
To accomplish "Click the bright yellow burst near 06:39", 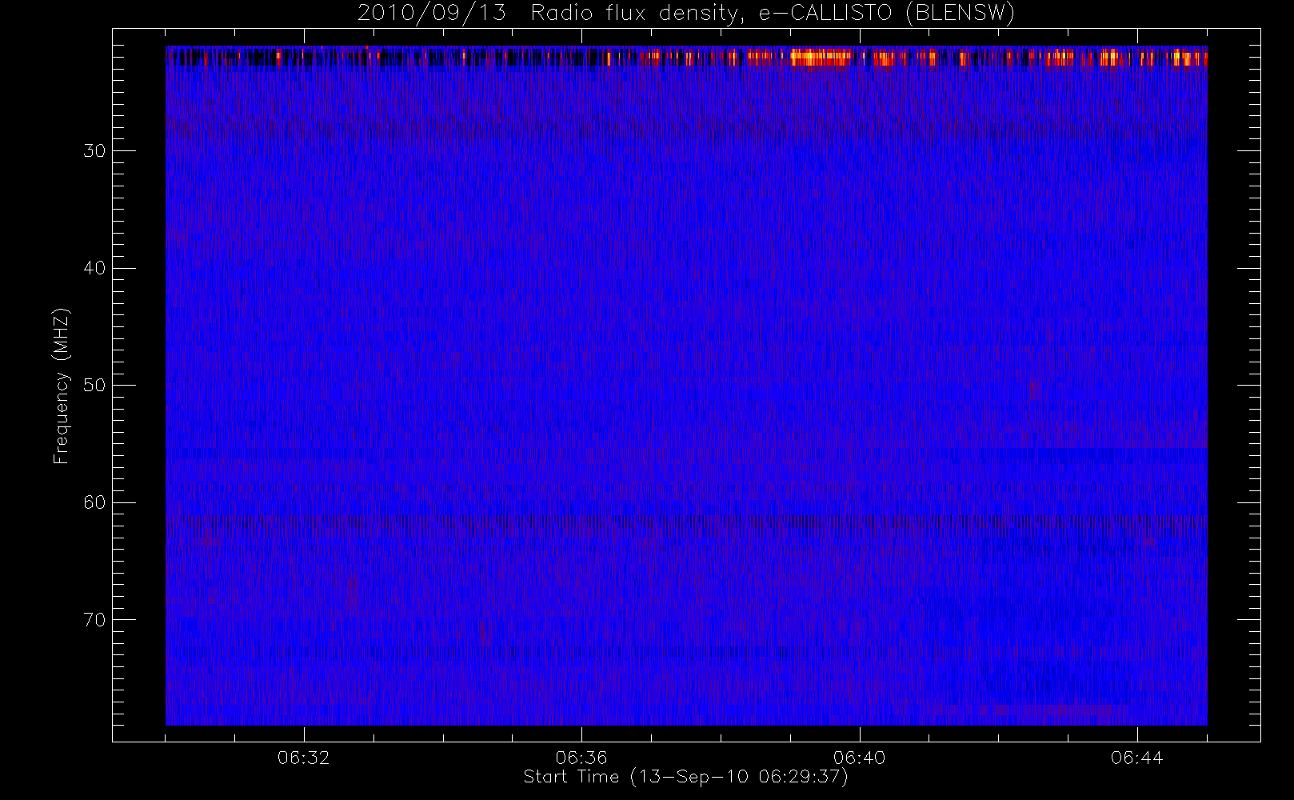I will click(820, 58).
